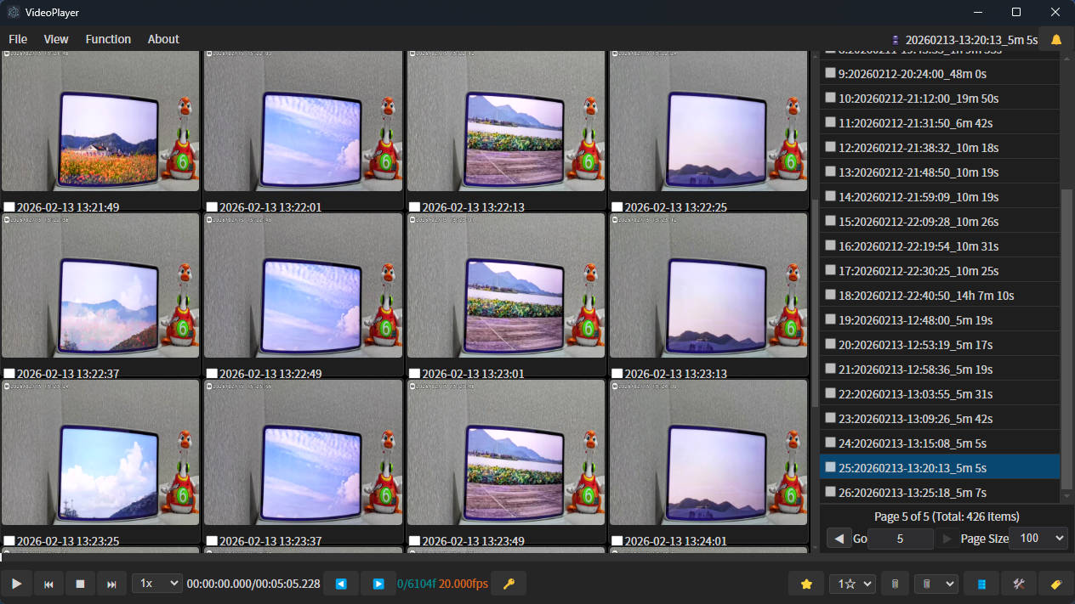Click the gold star favorite icon

point(806,584)
